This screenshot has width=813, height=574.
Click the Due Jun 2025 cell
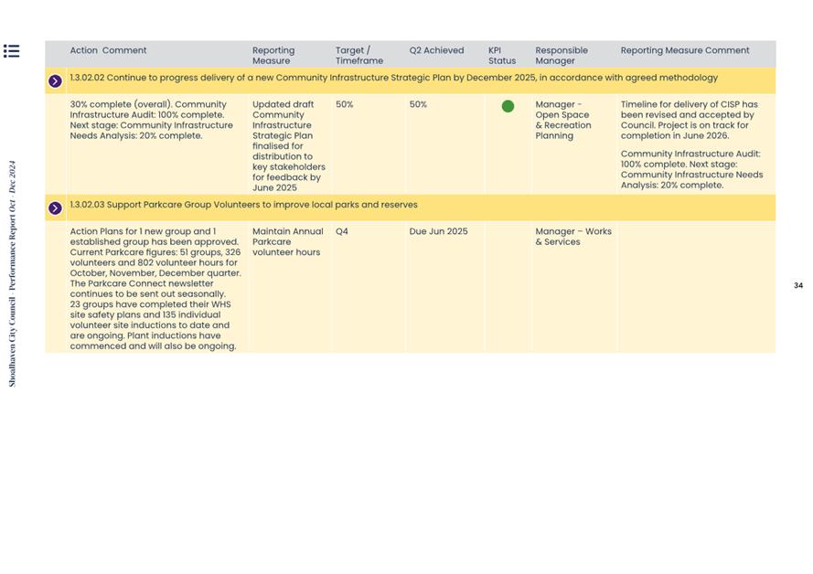(x=438, y=232)
